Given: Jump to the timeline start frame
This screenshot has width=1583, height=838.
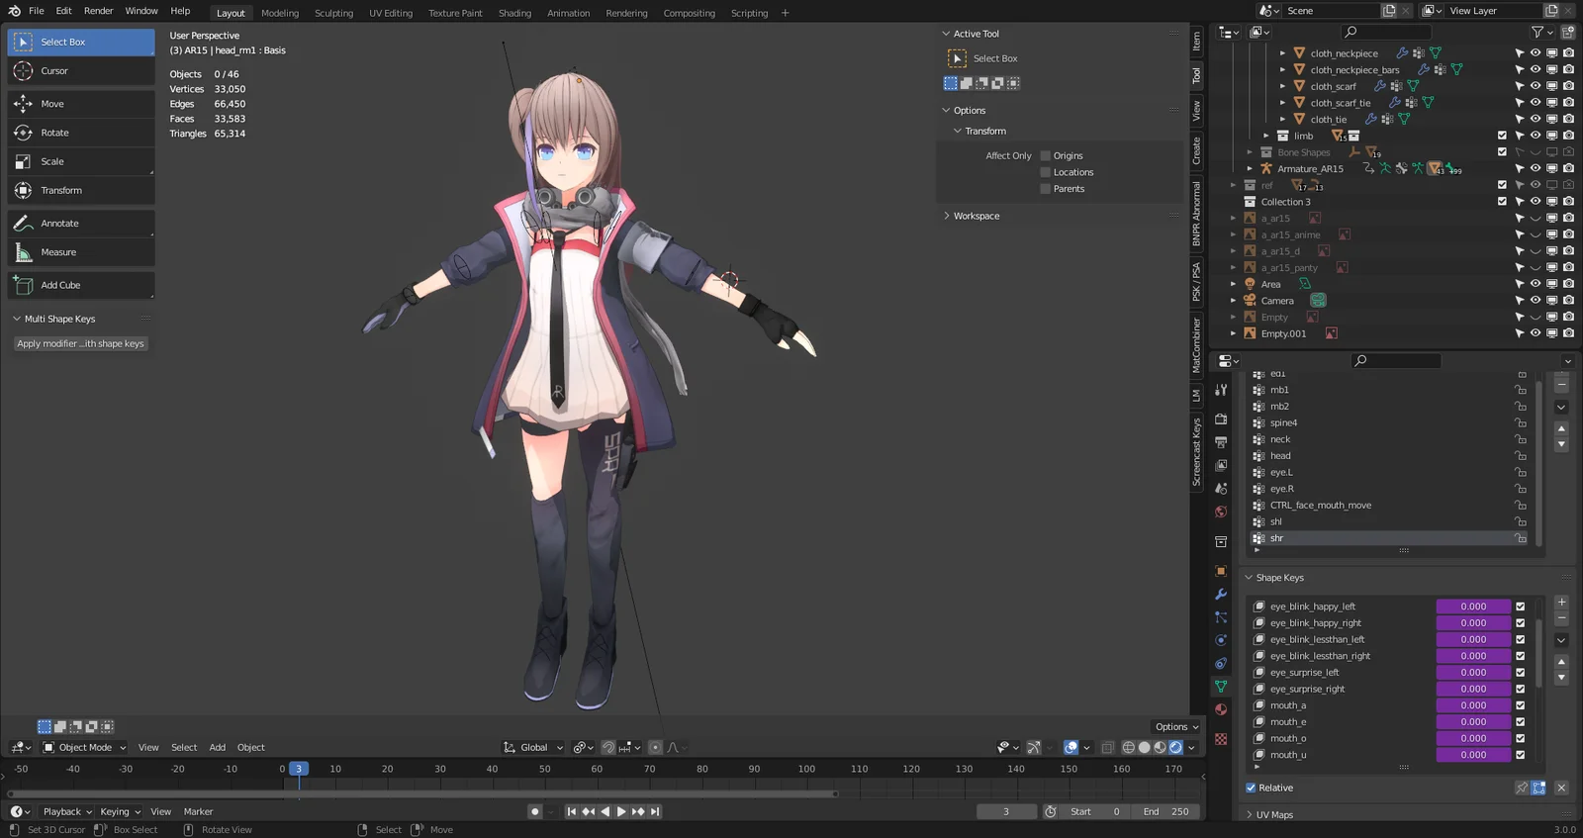Looking at the screenshot, I should pos(571,811).
